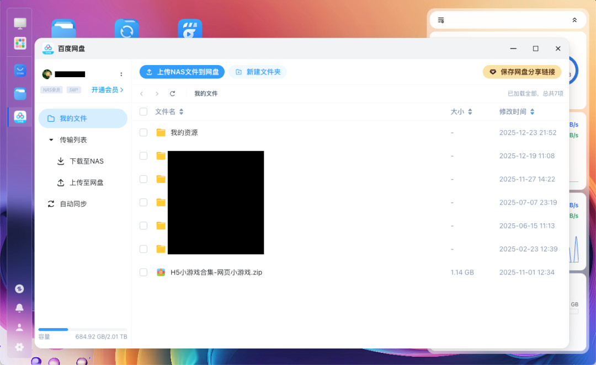Open the 开通会员 membership link
Viewport: 596px width, 365px height.
(x=105, y=89)
